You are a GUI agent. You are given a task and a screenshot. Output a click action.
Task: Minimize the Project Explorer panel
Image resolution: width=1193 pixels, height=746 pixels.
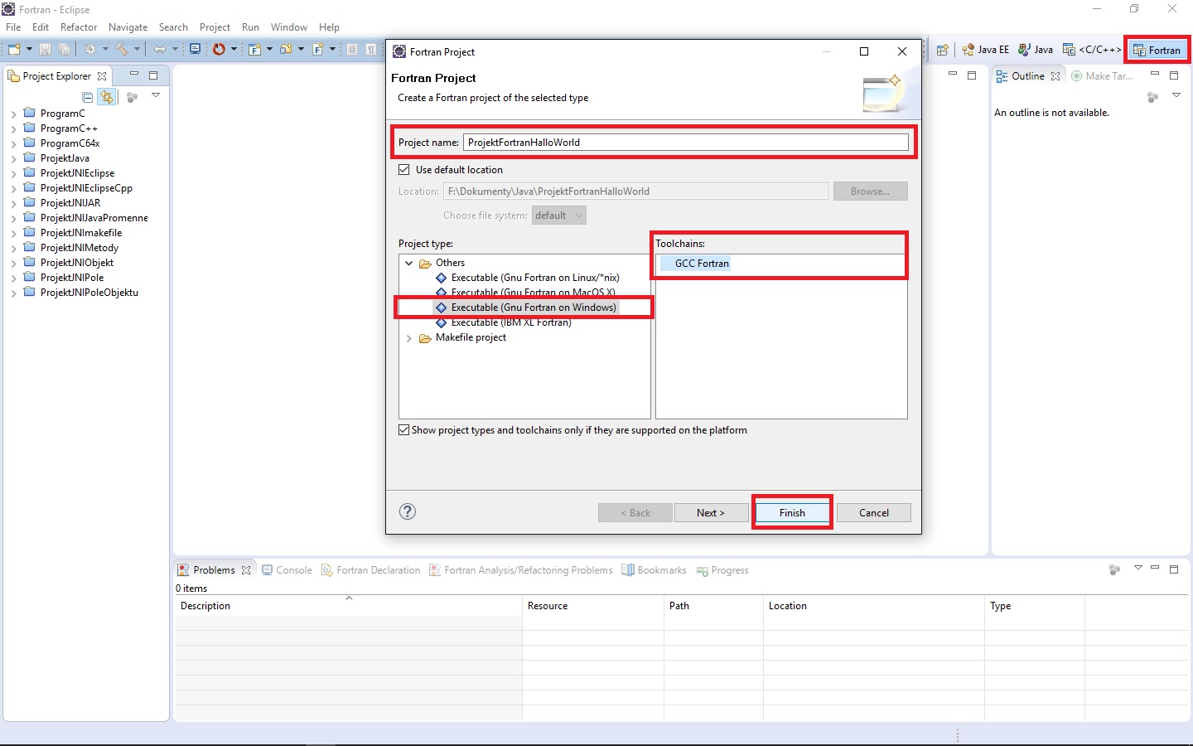(134, 75)
